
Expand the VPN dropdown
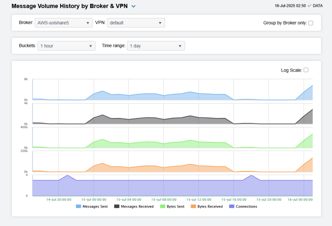point(136,23)
